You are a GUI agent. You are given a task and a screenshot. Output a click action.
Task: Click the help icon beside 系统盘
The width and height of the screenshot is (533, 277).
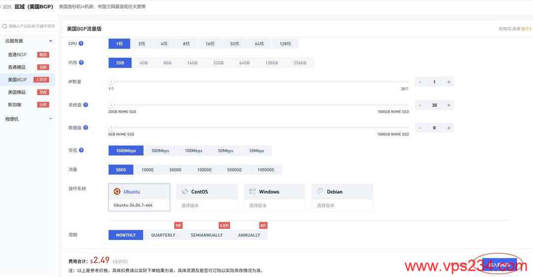coord(86,105)
